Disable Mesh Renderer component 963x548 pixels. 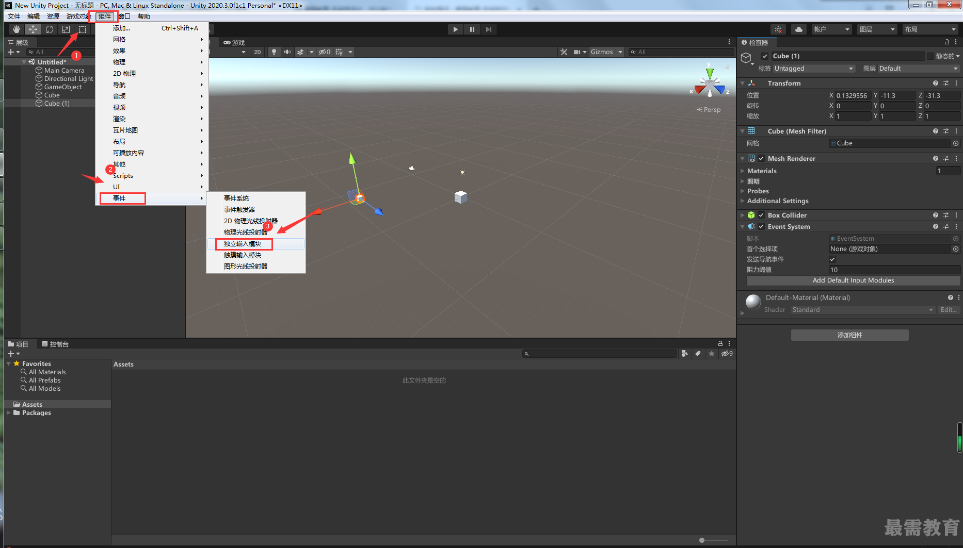[761, 158]
